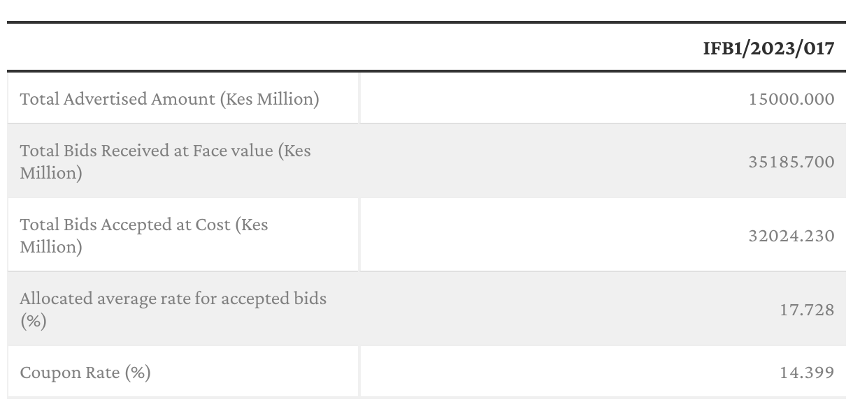Click the 15000.000 value
The width and height of the screenshot is (853, 406).
tap(791, 99)
